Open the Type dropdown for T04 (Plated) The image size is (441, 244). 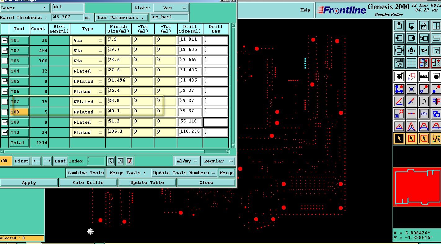point(88,71)
